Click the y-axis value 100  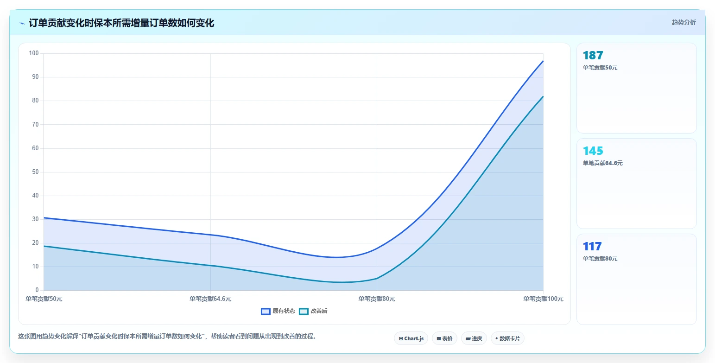point(34,53)
